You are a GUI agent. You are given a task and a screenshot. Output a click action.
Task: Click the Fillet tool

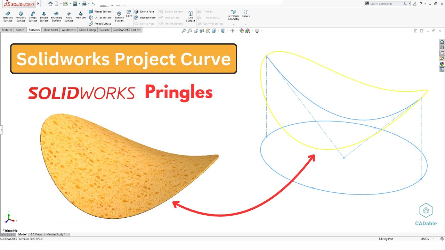129,14
